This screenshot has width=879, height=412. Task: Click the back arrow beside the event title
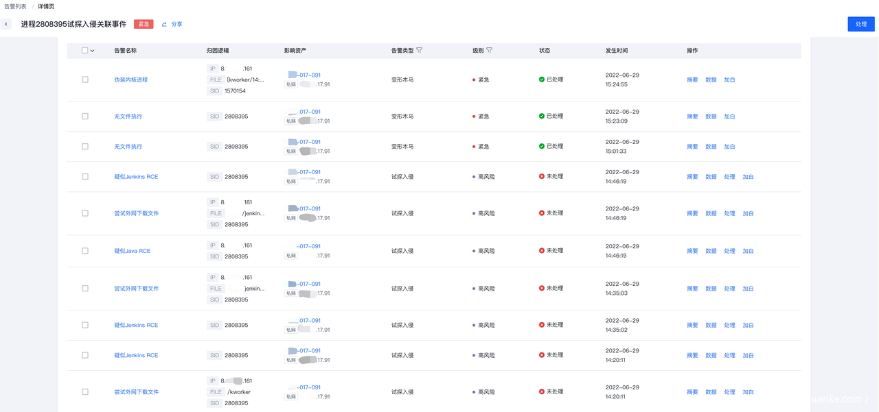pos(6,24)
